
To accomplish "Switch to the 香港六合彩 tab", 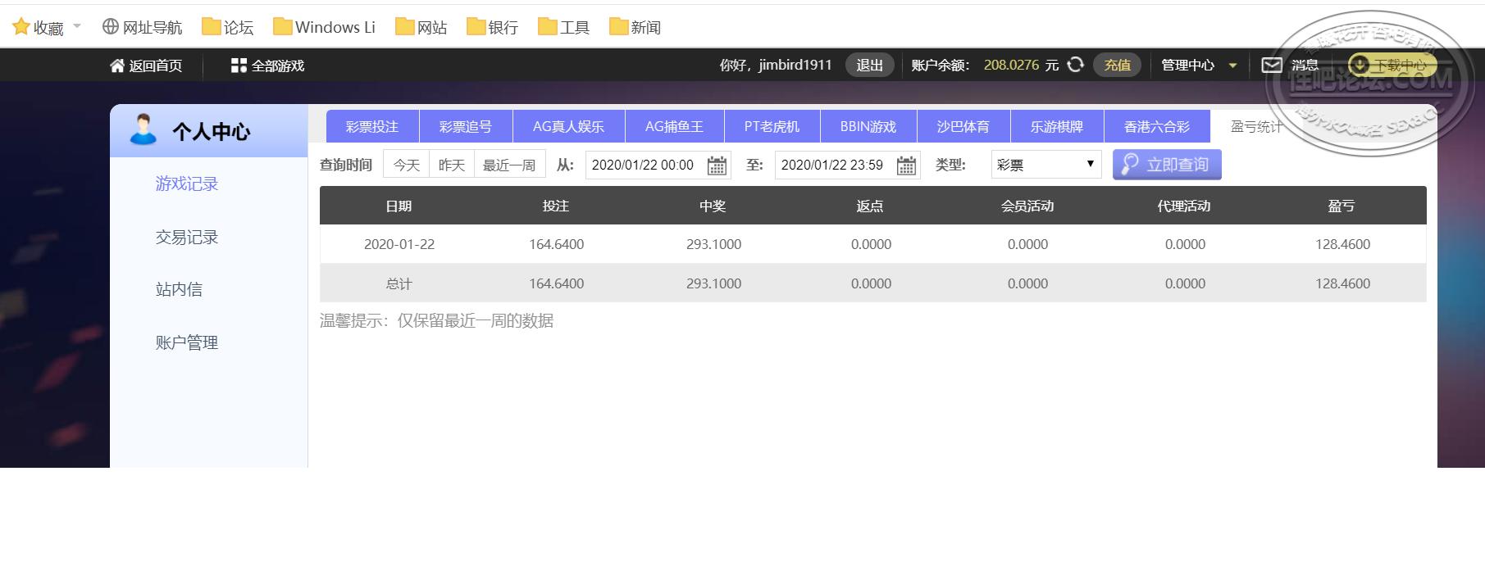I will pyautogui.click(x=1157, y=126).
